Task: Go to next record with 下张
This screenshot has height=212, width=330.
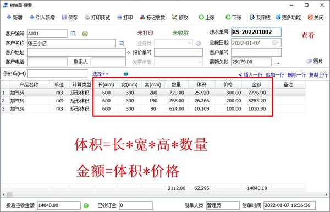Action: click(x=233, y=17)
